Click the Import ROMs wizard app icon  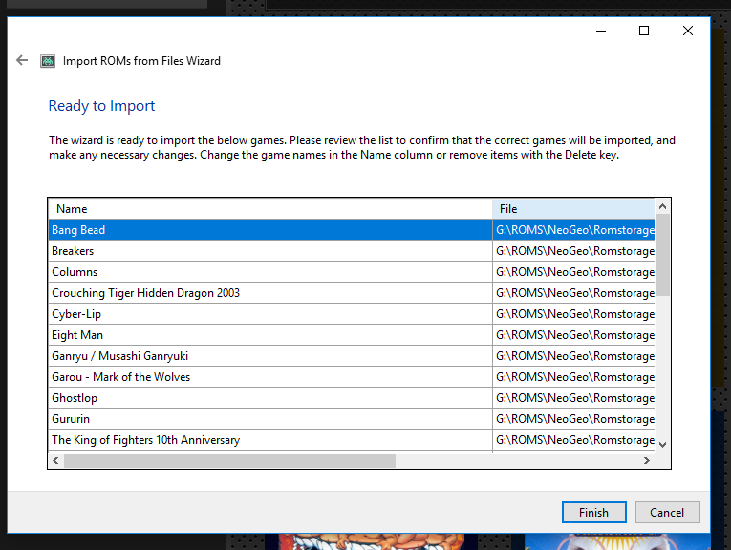[x=48, y=61]
